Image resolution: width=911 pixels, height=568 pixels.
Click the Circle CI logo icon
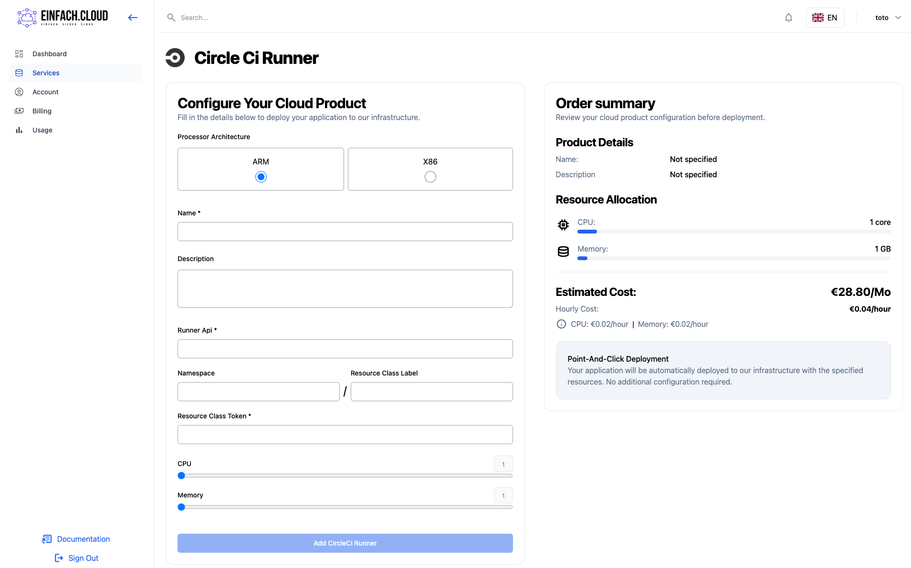[175, 58]
